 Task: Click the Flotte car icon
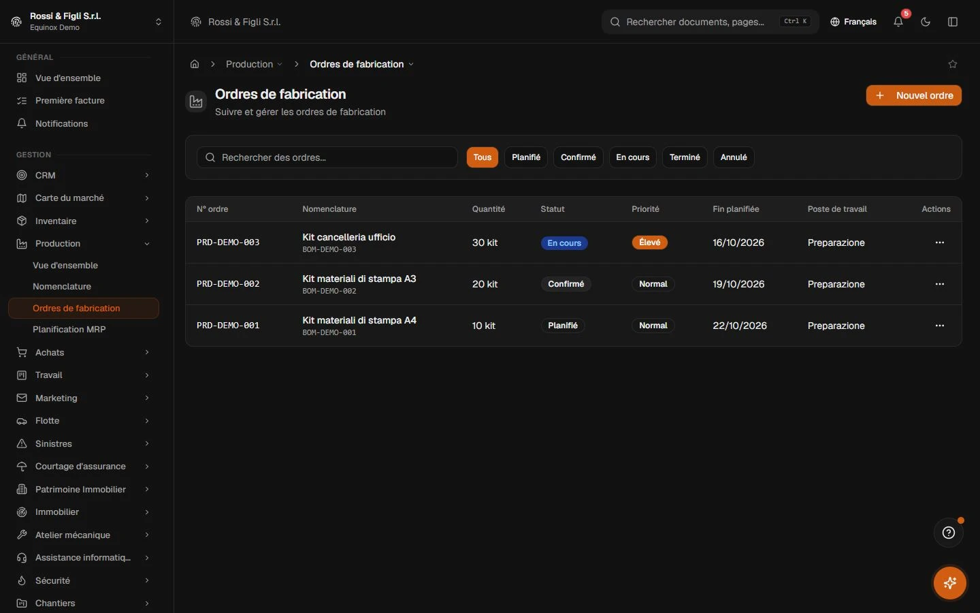[x=22, y=421]
